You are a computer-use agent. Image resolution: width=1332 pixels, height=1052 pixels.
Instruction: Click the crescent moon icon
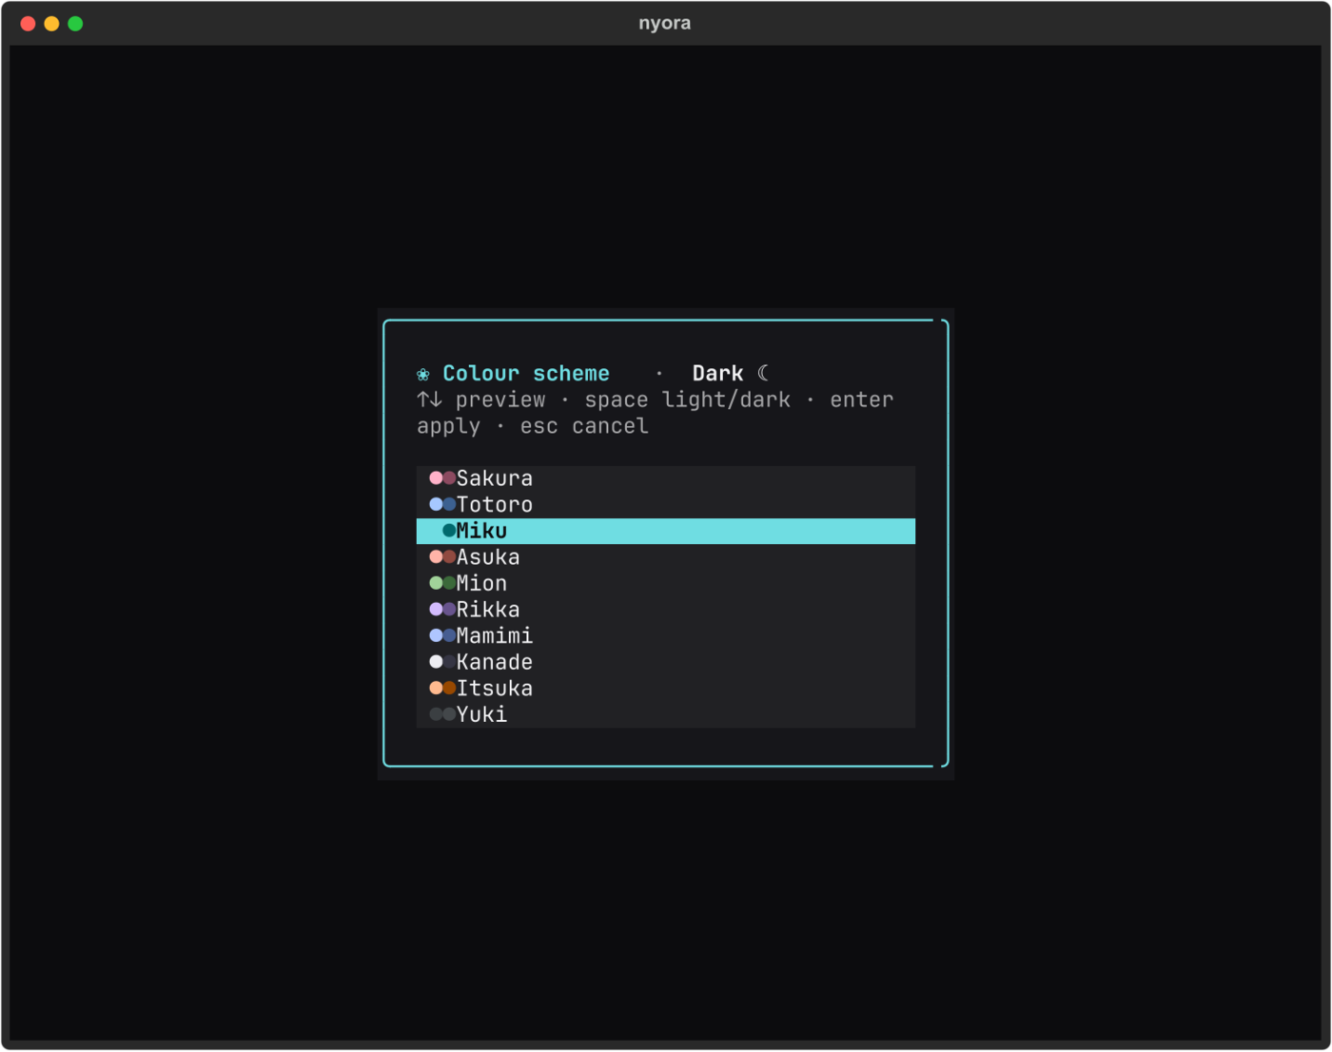[x=763, y=373]
